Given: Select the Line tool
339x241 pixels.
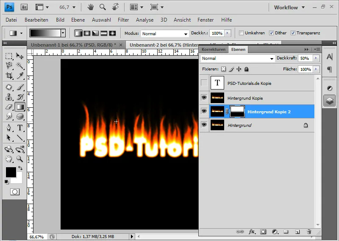Looking at the screenshot, I should tap(20, 137).
